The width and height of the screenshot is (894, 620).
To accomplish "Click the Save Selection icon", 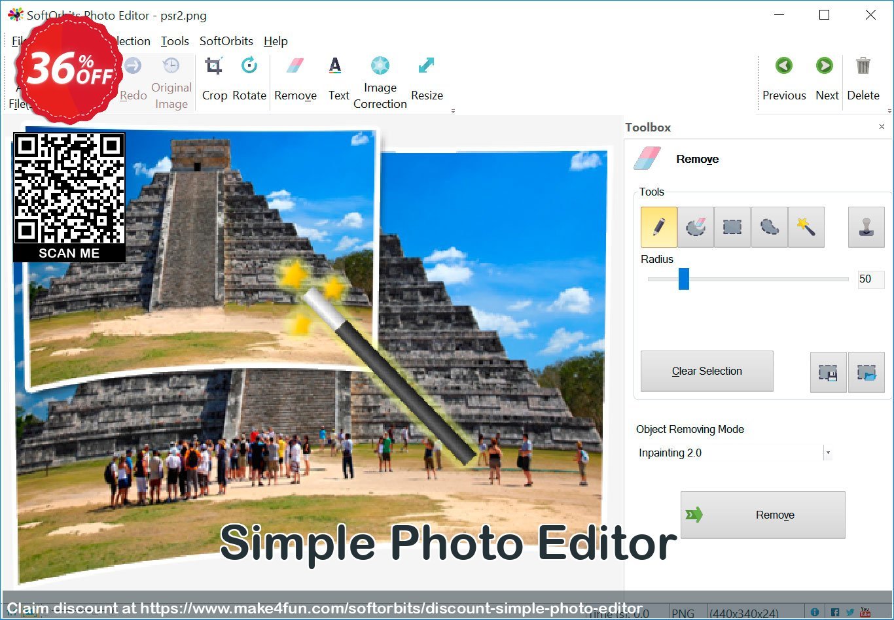I will pos(828,372).
